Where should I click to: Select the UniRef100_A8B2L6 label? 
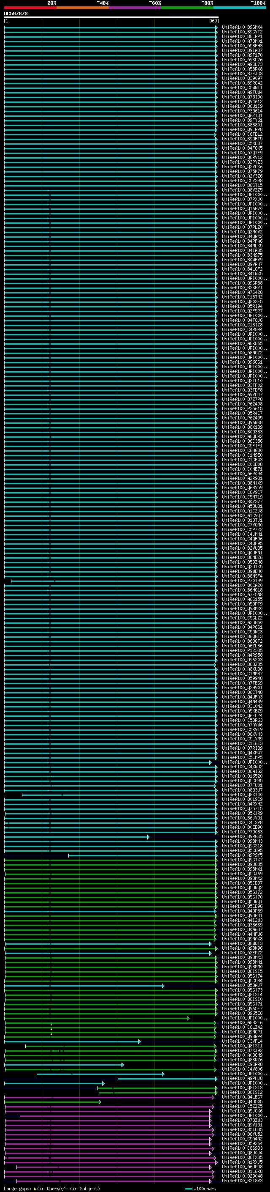tap(242, 1022)
